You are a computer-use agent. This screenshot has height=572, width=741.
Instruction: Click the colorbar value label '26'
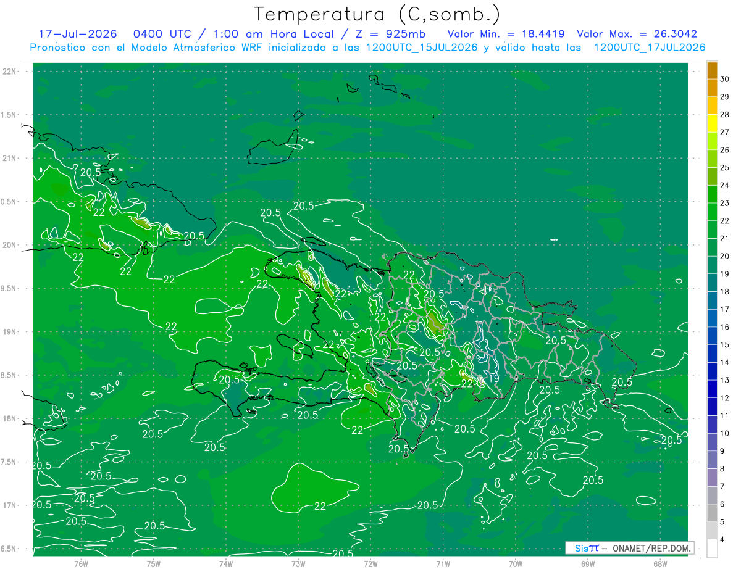(725, 150)
